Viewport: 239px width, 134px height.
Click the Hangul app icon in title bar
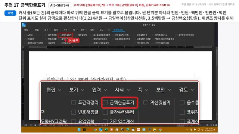click(24, 25)
